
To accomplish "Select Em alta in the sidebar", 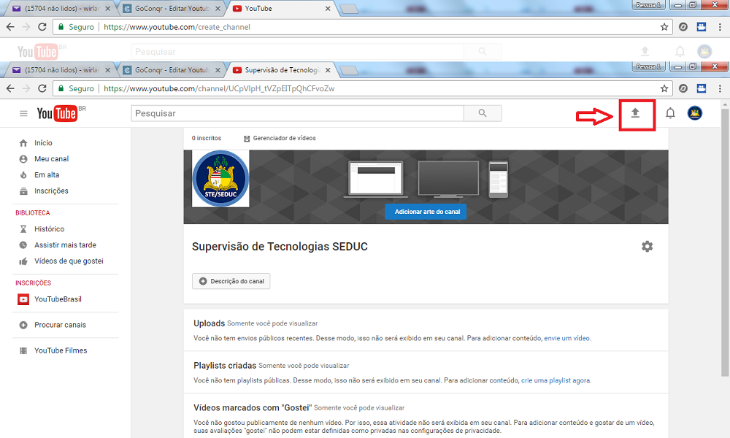I will [47, 175].
